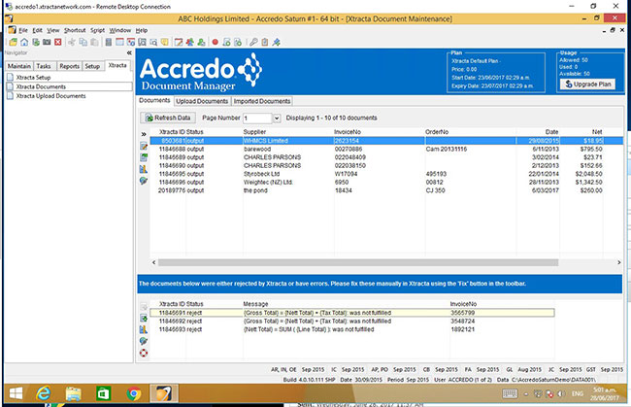Click the key-shaped toolbar icon
Screen dimensions: 631x407
point(253,42)
